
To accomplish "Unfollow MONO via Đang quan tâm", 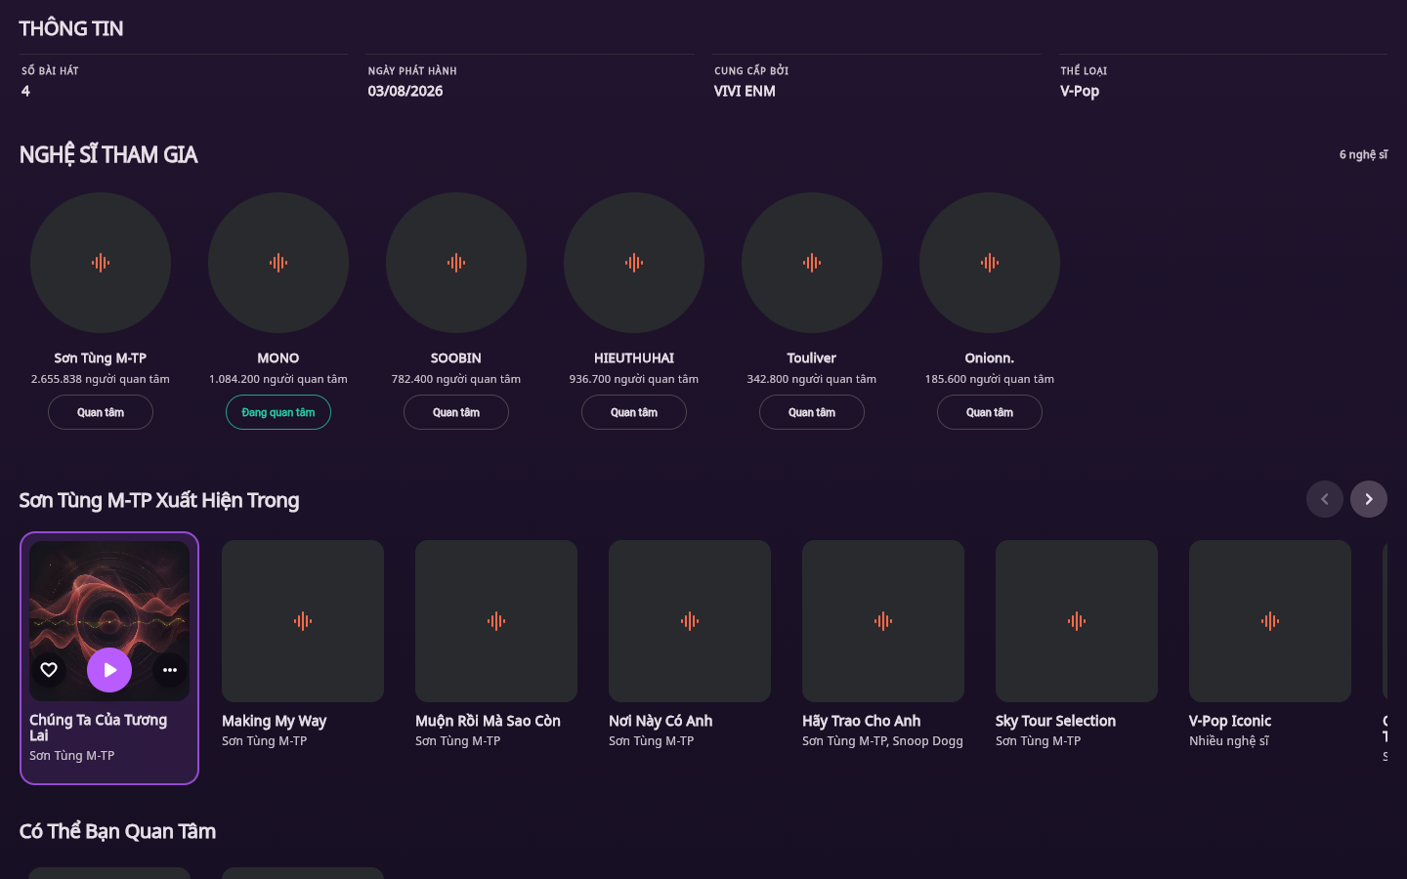I will coord(278,412).
